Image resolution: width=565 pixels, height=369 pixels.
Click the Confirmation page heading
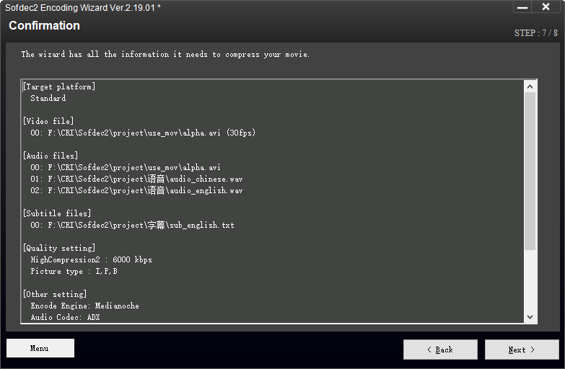44,25
